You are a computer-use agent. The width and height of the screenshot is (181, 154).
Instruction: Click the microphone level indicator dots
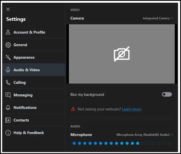coord(122,143)
